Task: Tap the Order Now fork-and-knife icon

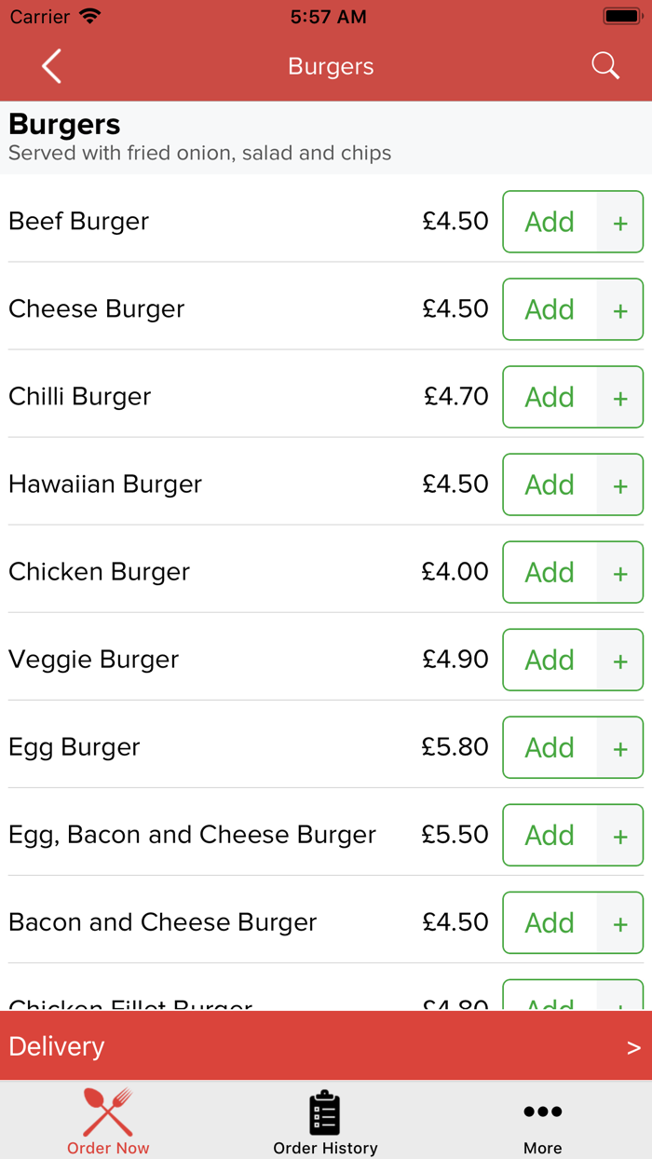Action: click(108, 1112)
